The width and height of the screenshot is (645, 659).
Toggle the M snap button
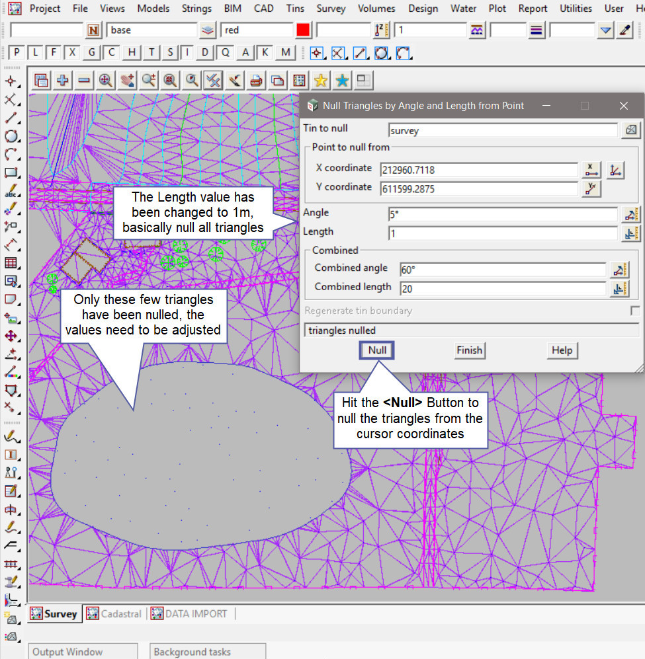click(285, 53)
